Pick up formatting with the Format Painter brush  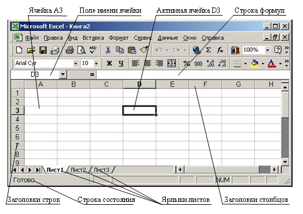(x=144, y=50)
